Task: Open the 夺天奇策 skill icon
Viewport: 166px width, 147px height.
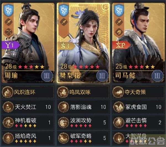Action: (x=118, y=92)
